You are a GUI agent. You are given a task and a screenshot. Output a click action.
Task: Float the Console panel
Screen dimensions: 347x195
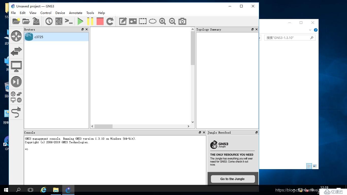click(x=200, y=133)
